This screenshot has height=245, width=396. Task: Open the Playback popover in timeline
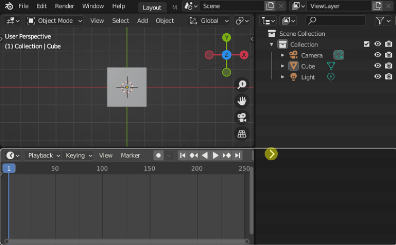(x=43, y=155)
